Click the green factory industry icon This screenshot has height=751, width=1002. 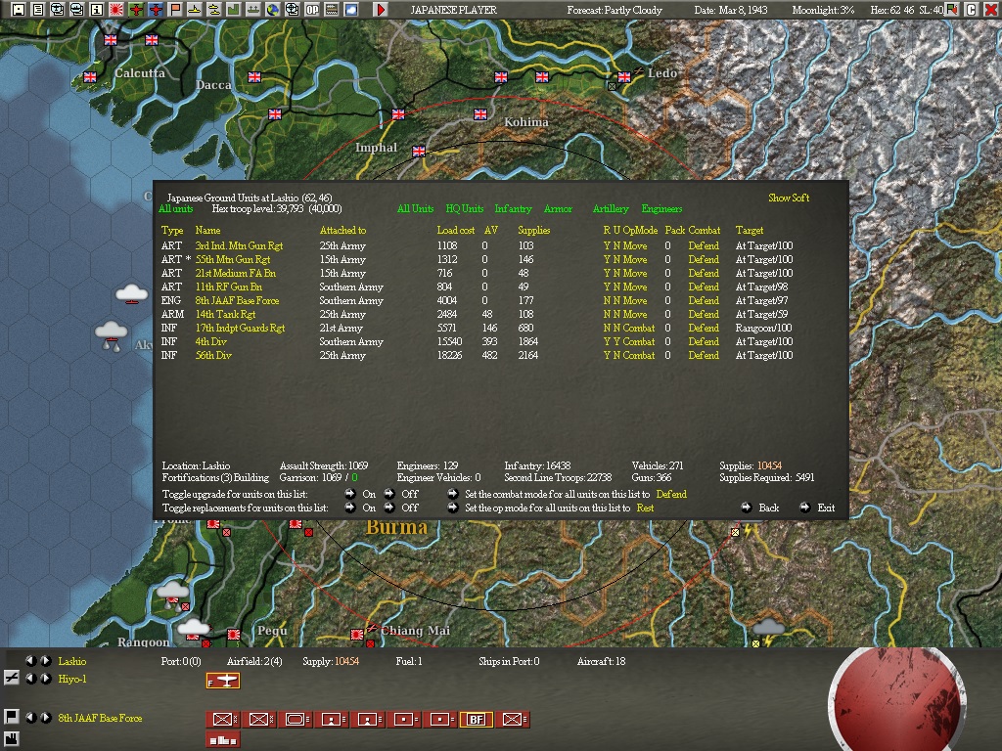tap(233, 10)
